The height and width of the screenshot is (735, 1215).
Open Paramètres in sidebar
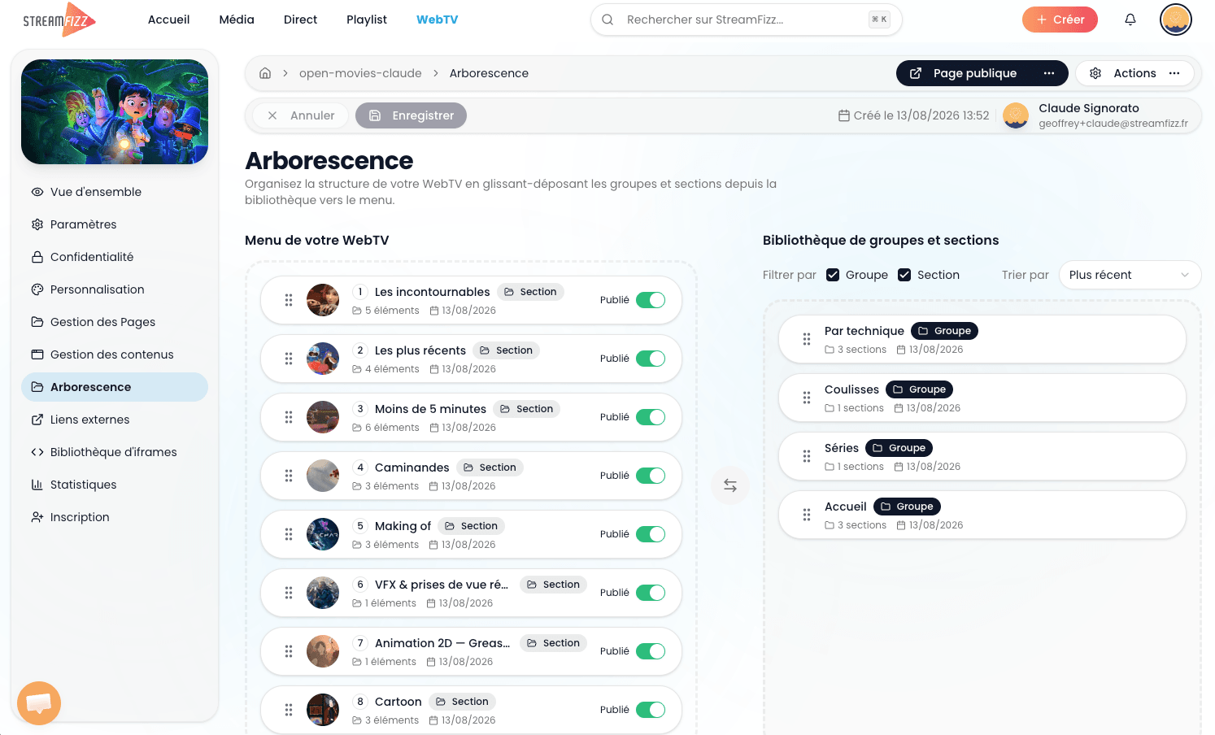click(x=115, y=224)
